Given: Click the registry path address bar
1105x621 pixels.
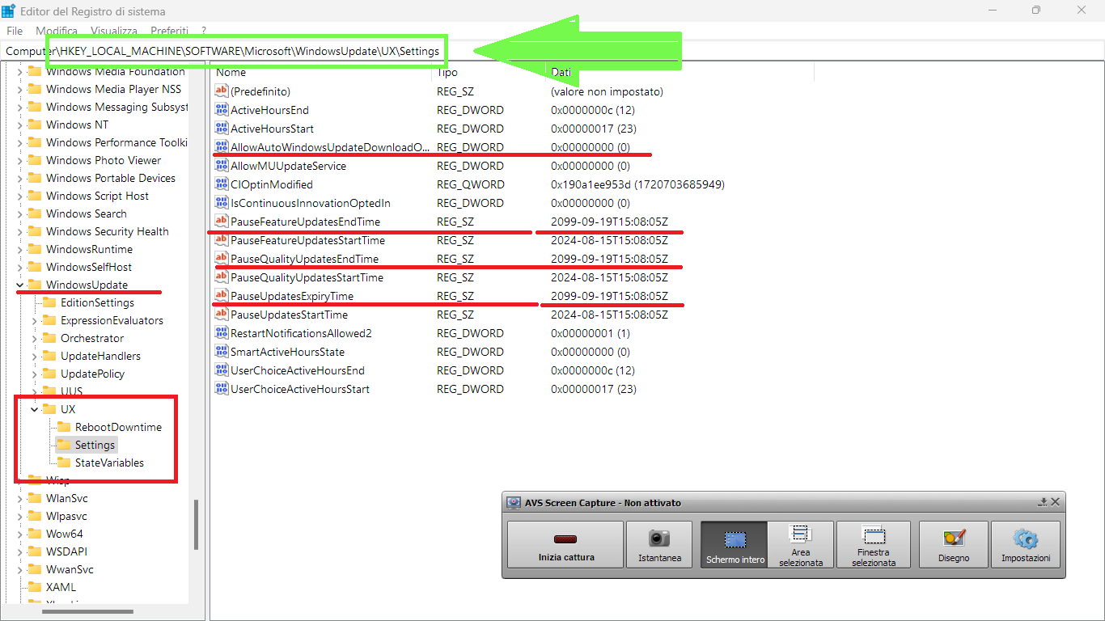Looking at the screenshot, I should coord(552,51).
